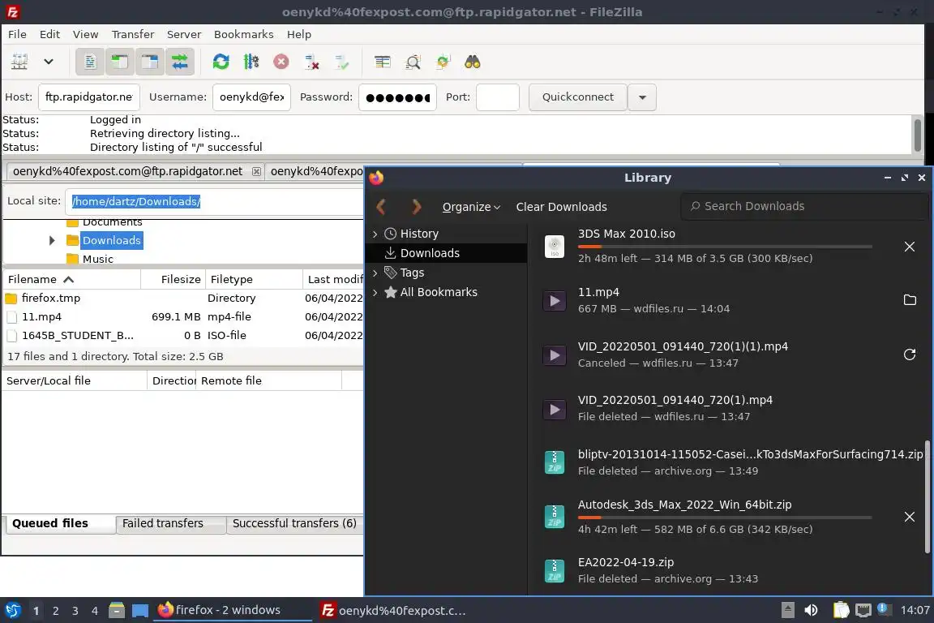Select 1645B_STUDENT_B... ISO file row

pos(183,335)
